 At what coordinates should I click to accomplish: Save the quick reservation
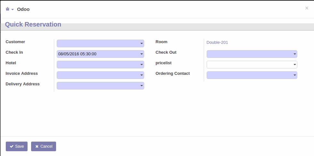[x=17, y=146]
